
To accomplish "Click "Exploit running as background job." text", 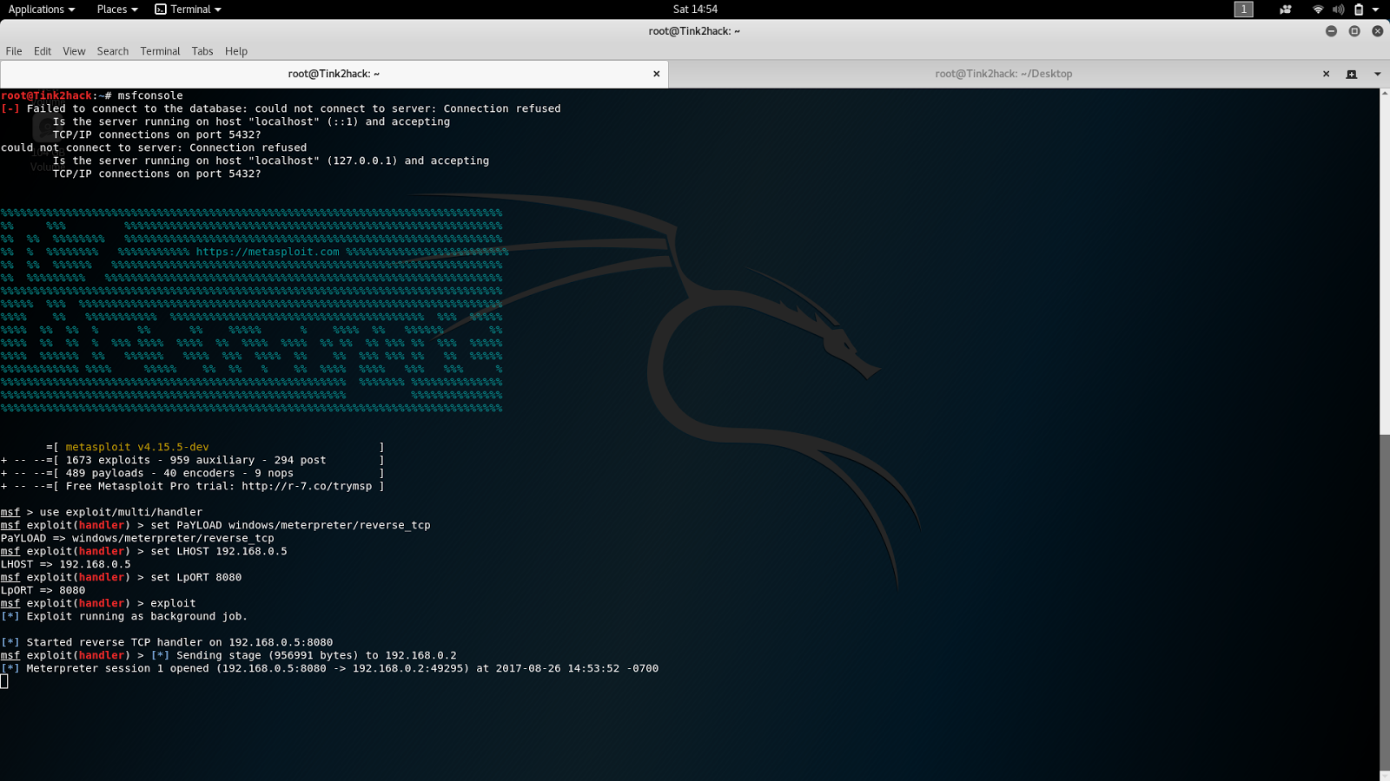I will tap(137, 616).
